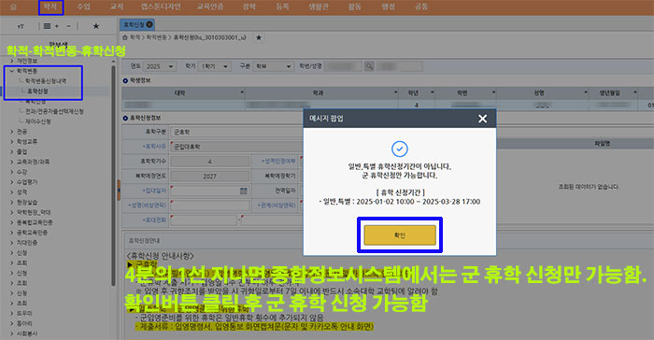
Task: Open the 학기 1학기 dropdown
Action: tap(214, 66)
